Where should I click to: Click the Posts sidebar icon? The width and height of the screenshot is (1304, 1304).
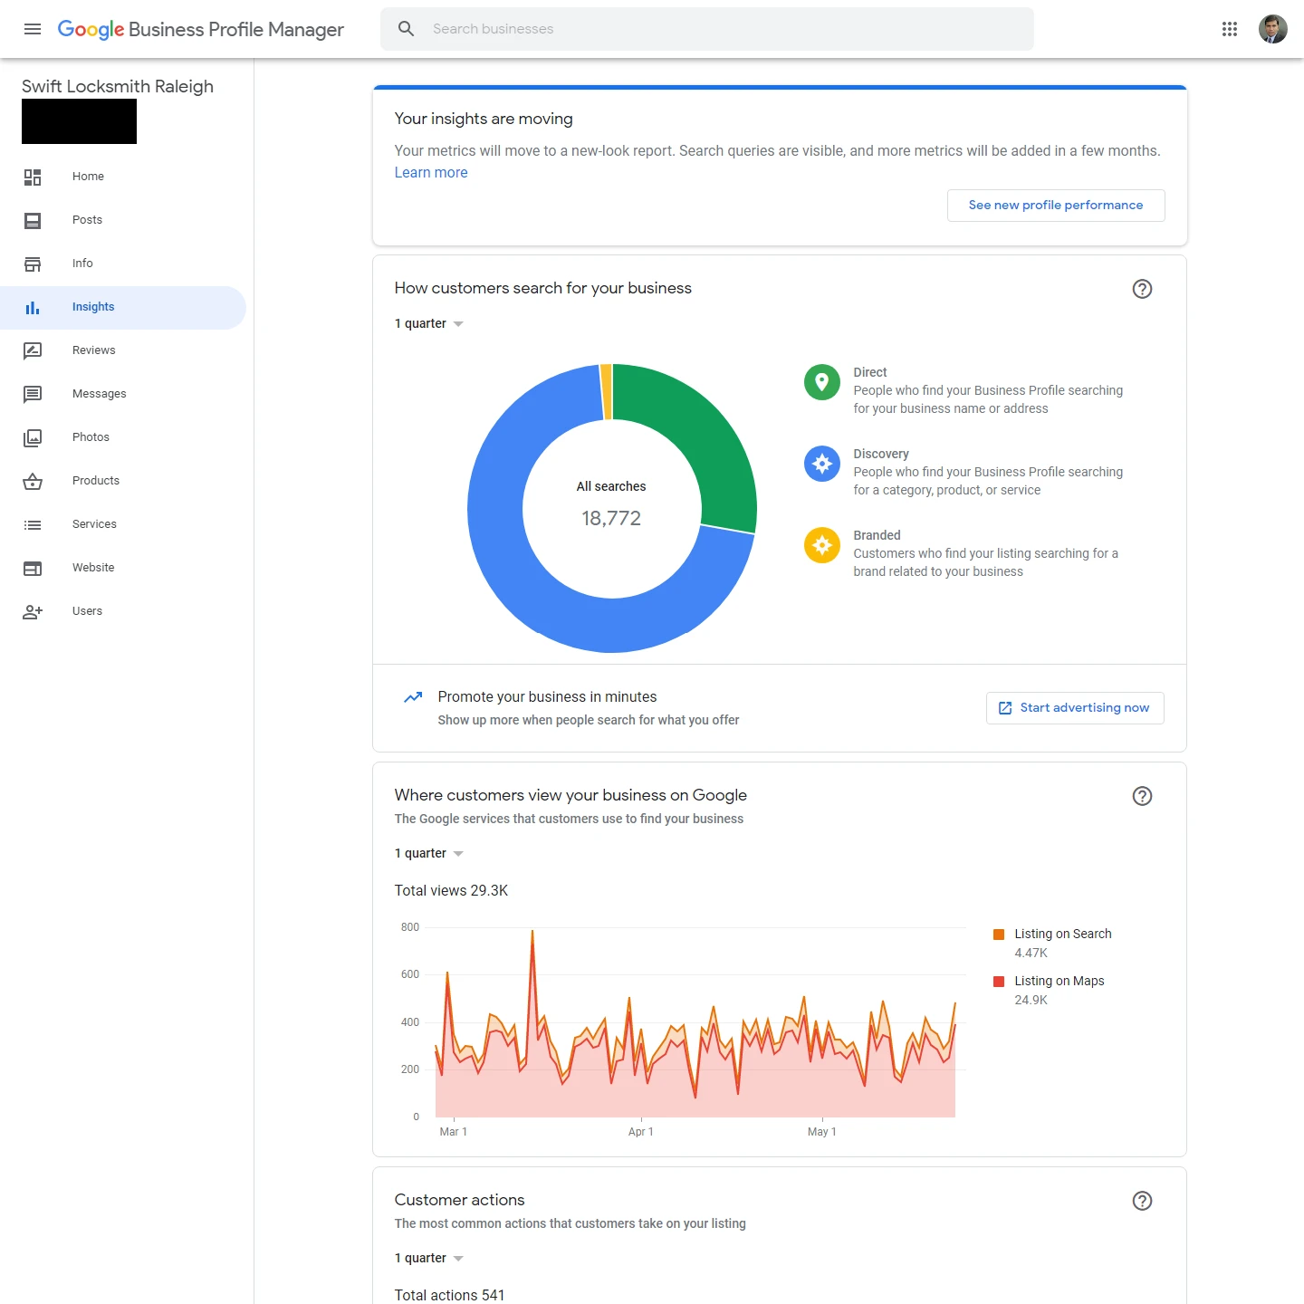coord(33,220)
